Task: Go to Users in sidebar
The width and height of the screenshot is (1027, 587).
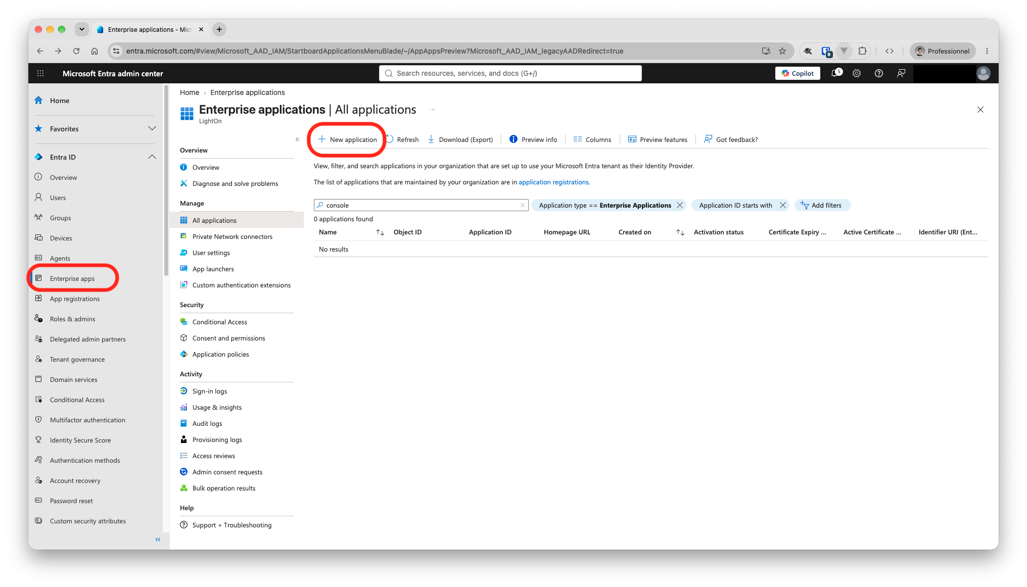Action: pos(58,198)
